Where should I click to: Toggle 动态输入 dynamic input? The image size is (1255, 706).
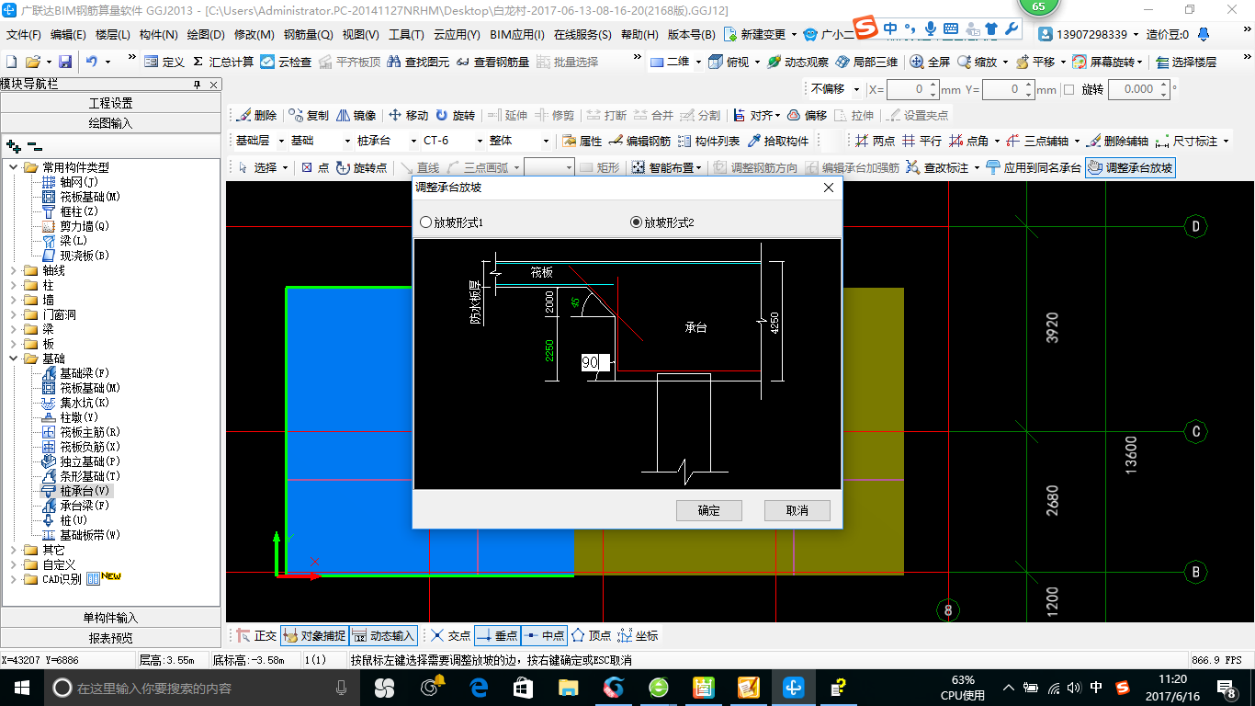[383, 635]
